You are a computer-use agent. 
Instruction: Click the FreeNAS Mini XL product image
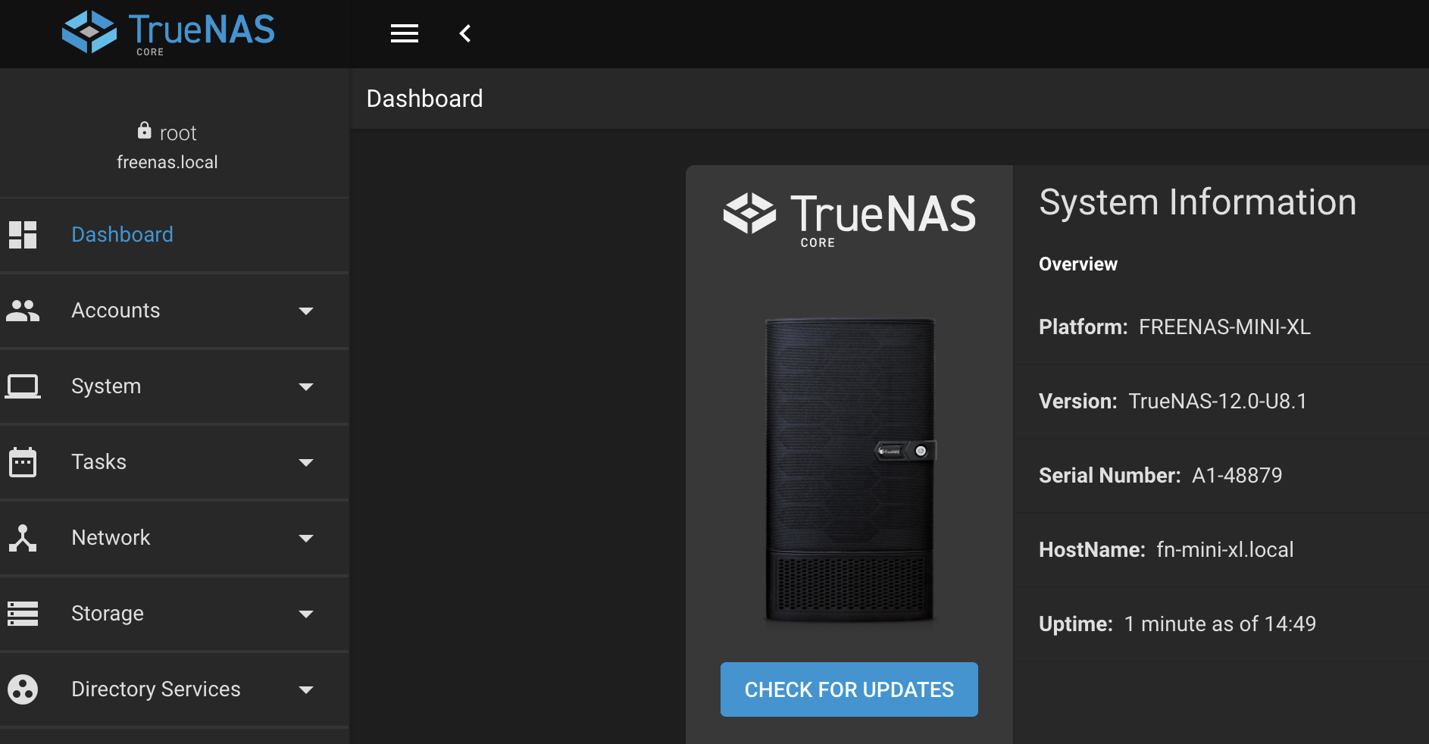[850, 470]
